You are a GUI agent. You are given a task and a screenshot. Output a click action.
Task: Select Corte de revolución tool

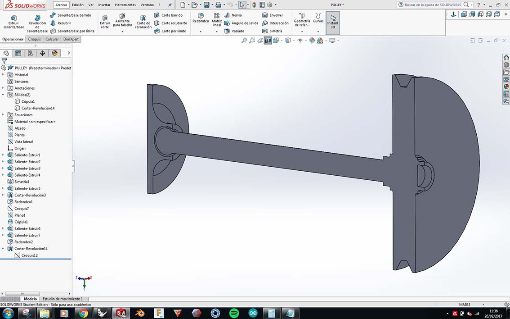point(143,22)
